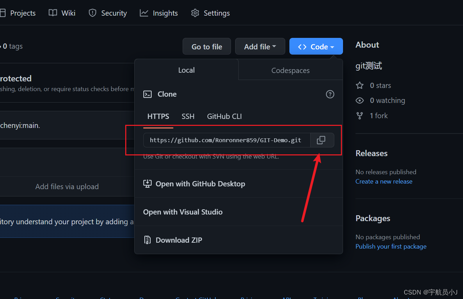Open the Create a new release link
Viewport: 463px width, 299px height.
tap(384, 181)
